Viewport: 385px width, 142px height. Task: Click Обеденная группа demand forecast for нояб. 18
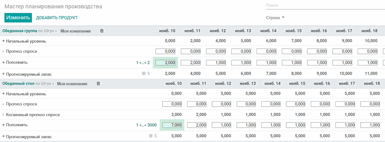pyautogui.click(x=368, y=51)
